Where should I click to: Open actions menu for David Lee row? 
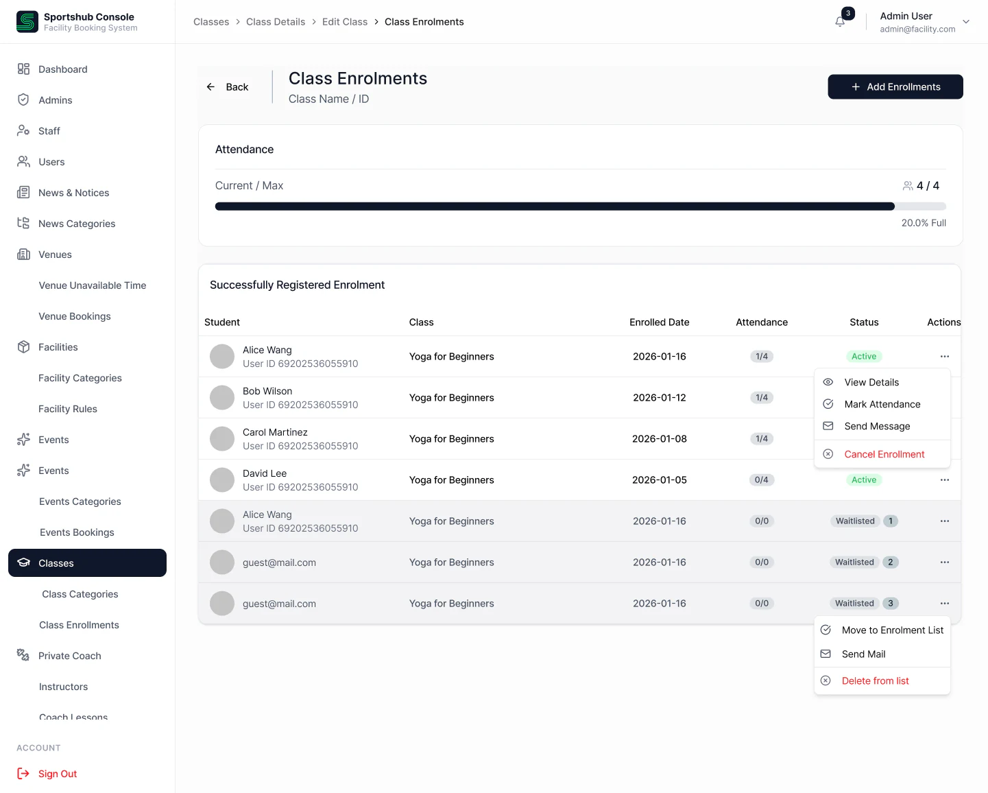coord(945,480)
